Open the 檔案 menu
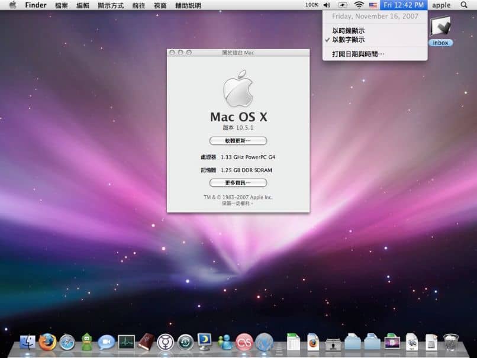Screen dimensions: 477x358 (x=62, y=5)
